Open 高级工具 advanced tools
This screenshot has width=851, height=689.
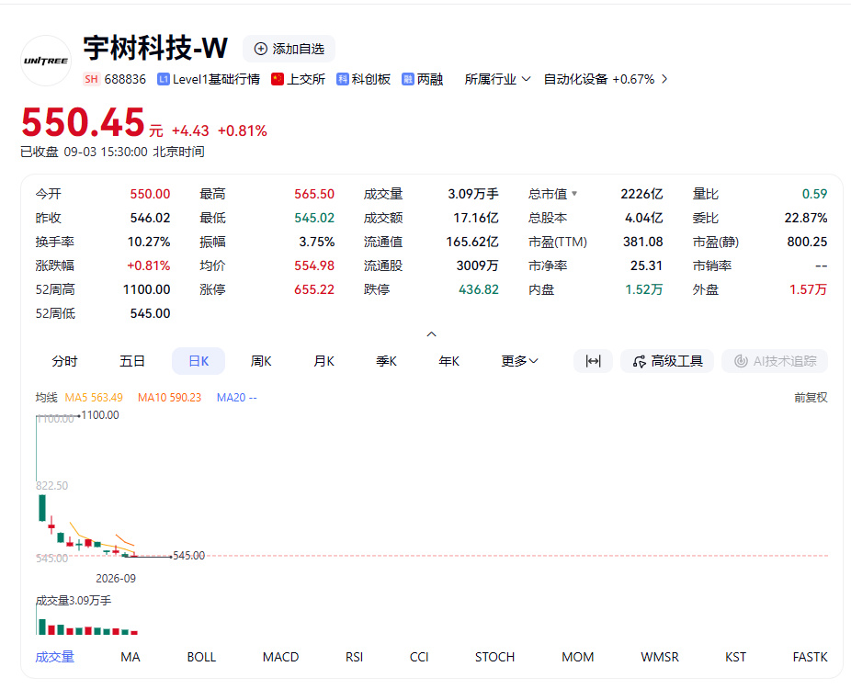(x=667, y=361)
